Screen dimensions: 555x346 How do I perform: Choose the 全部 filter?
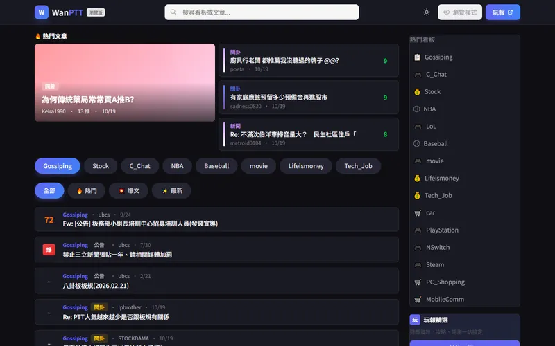click(x=49, y=191)
